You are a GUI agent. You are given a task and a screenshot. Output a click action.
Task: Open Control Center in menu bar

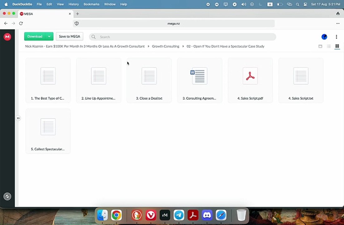point(305,4)
